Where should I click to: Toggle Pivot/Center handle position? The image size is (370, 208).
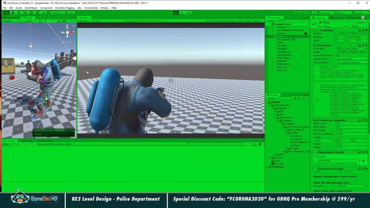57,13
